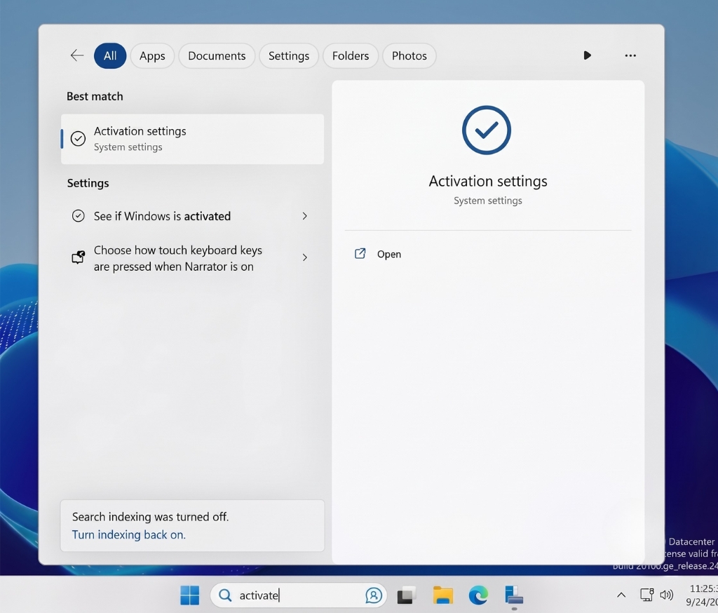The height and width of the screenshot is (613, 718).
Task: Open File Explorer from the taskbar
Action: click(x=443, y=595)
